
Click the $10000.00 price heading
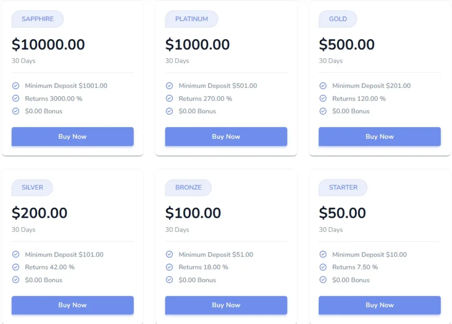(x=48, y=45)
